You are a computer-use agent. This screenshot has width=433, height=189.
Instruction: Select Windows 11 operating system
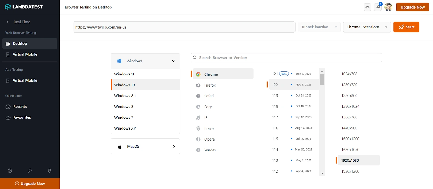pyautogui.click(x=124, y=74)
